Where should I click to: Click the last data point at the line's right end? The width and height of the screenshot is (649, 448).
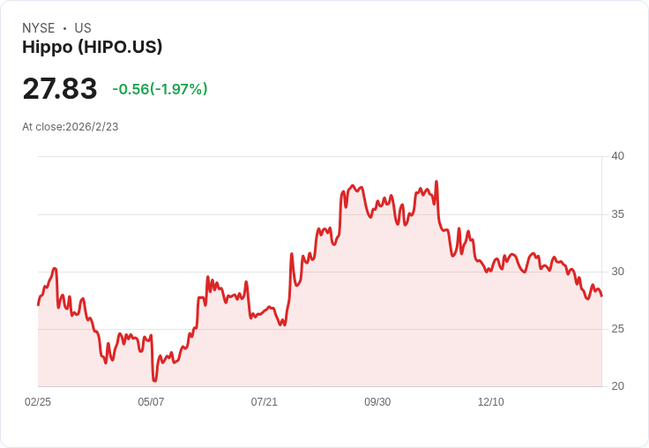602,296
